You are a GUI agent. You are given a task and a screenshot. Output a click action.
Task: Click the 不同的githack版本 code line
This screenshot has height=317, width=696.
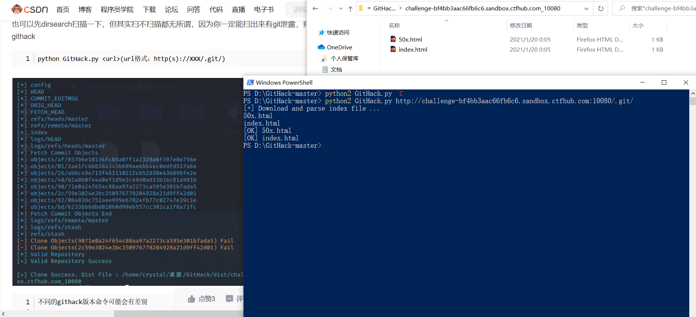(93, 302)
